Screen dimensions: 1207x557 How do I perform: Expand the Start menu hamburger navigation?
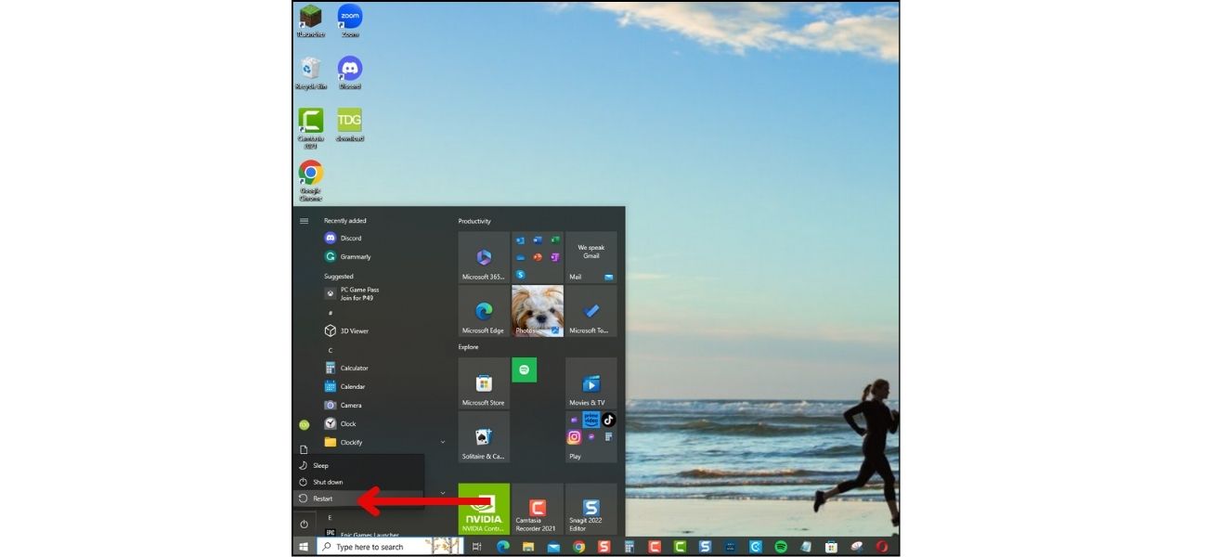tap(304, 221)
